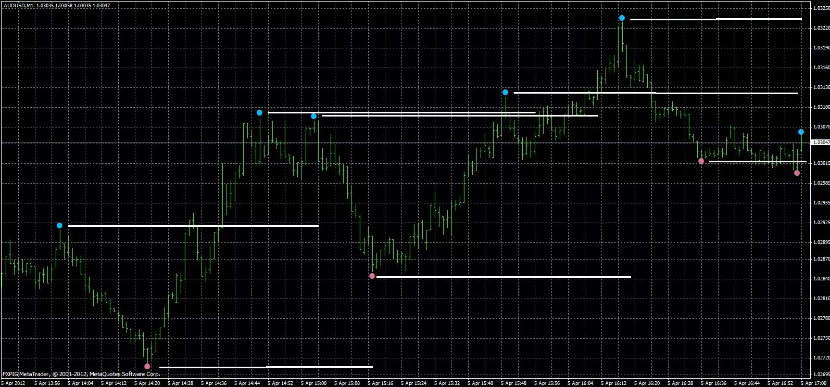Viewport: 830px width, 387px height.
Task: Click the 1.03160 price scale label
Action: pos(821,68)
